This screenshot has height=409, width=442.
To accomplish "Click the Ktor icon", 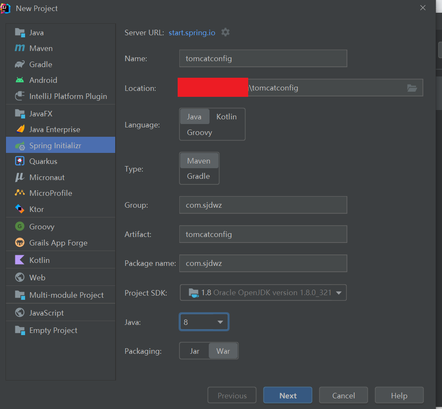I will [20, 209].
